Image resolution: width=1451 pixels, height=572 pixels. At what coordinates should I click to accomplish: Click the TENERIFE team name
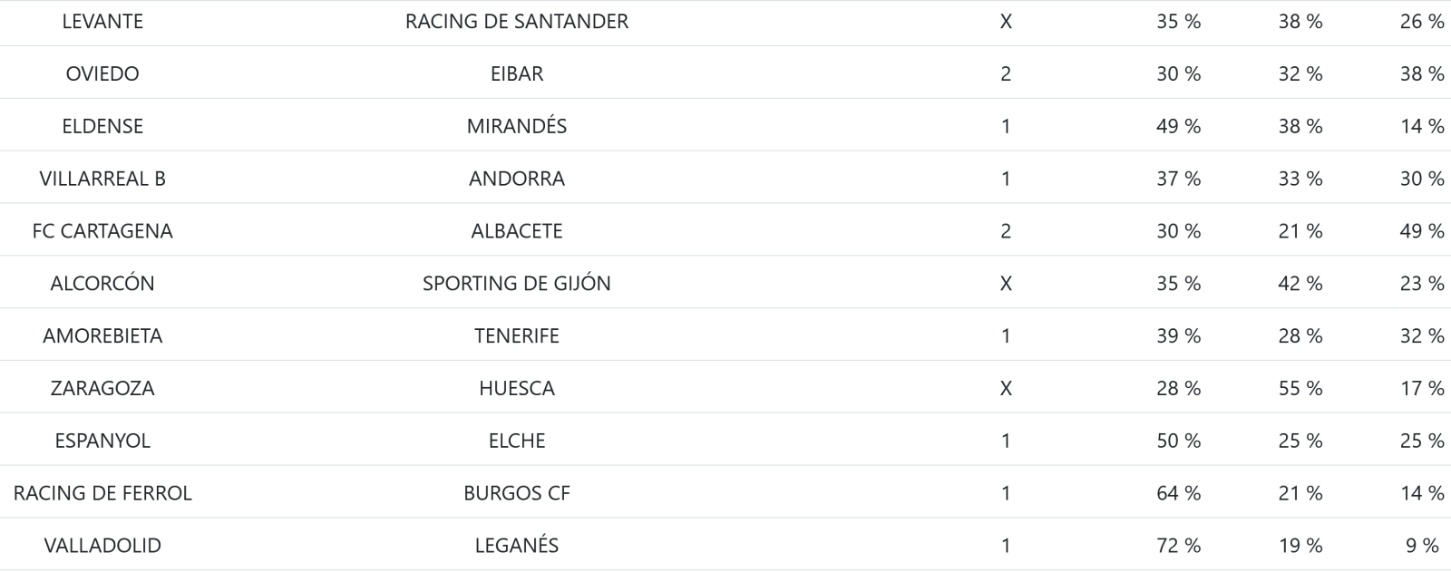pos(517,336)
